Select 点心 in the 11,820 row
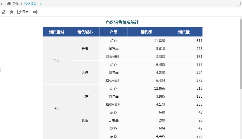The image size is (242, 139). pos(113,41)
